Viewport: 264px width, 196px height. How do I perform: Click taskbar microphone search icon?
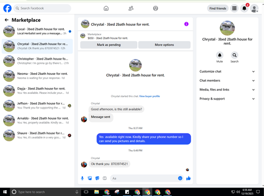coord(77,192)
